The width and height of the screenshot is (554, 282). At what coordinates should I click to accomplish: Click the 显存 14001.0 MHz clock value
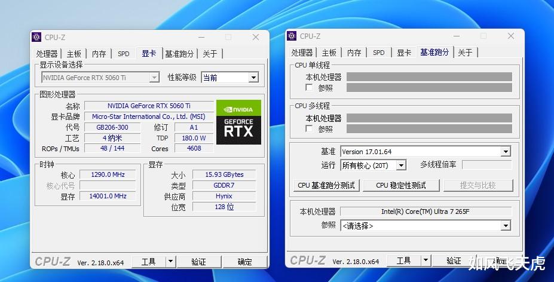(108, 196)
